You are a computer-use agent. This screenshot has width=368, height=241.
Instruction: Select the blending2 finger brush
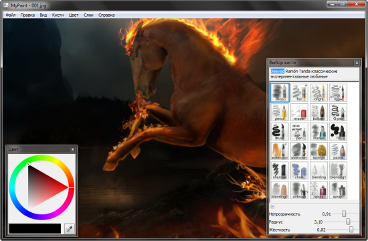coord(280,190)
